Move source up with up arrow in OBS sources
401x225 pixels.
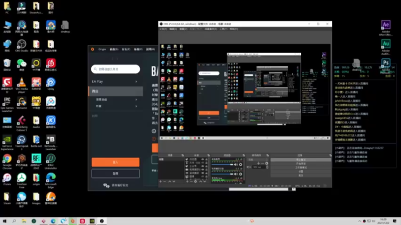200,181
